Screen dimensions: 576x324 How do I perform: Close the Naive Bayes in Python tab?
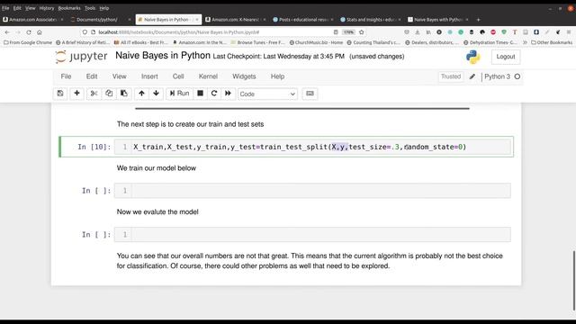197,20
